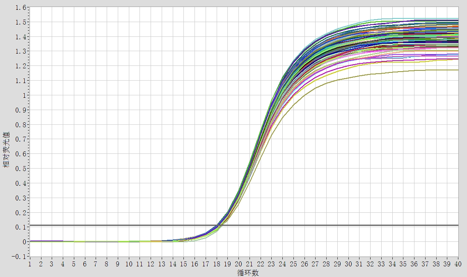This screenshot has width=467, height=277.
Task: Click the y-axis tick label -0.1
Action: point(19,257)
